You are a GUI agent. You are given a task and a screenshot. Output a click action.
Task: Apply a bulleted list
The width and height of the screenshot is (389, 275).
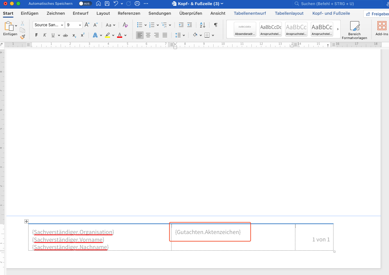pyautogui.click(x=140, y=25)
